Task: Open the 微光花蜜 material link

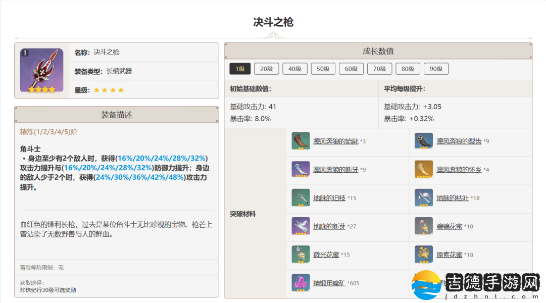Action: pos(326,255)
